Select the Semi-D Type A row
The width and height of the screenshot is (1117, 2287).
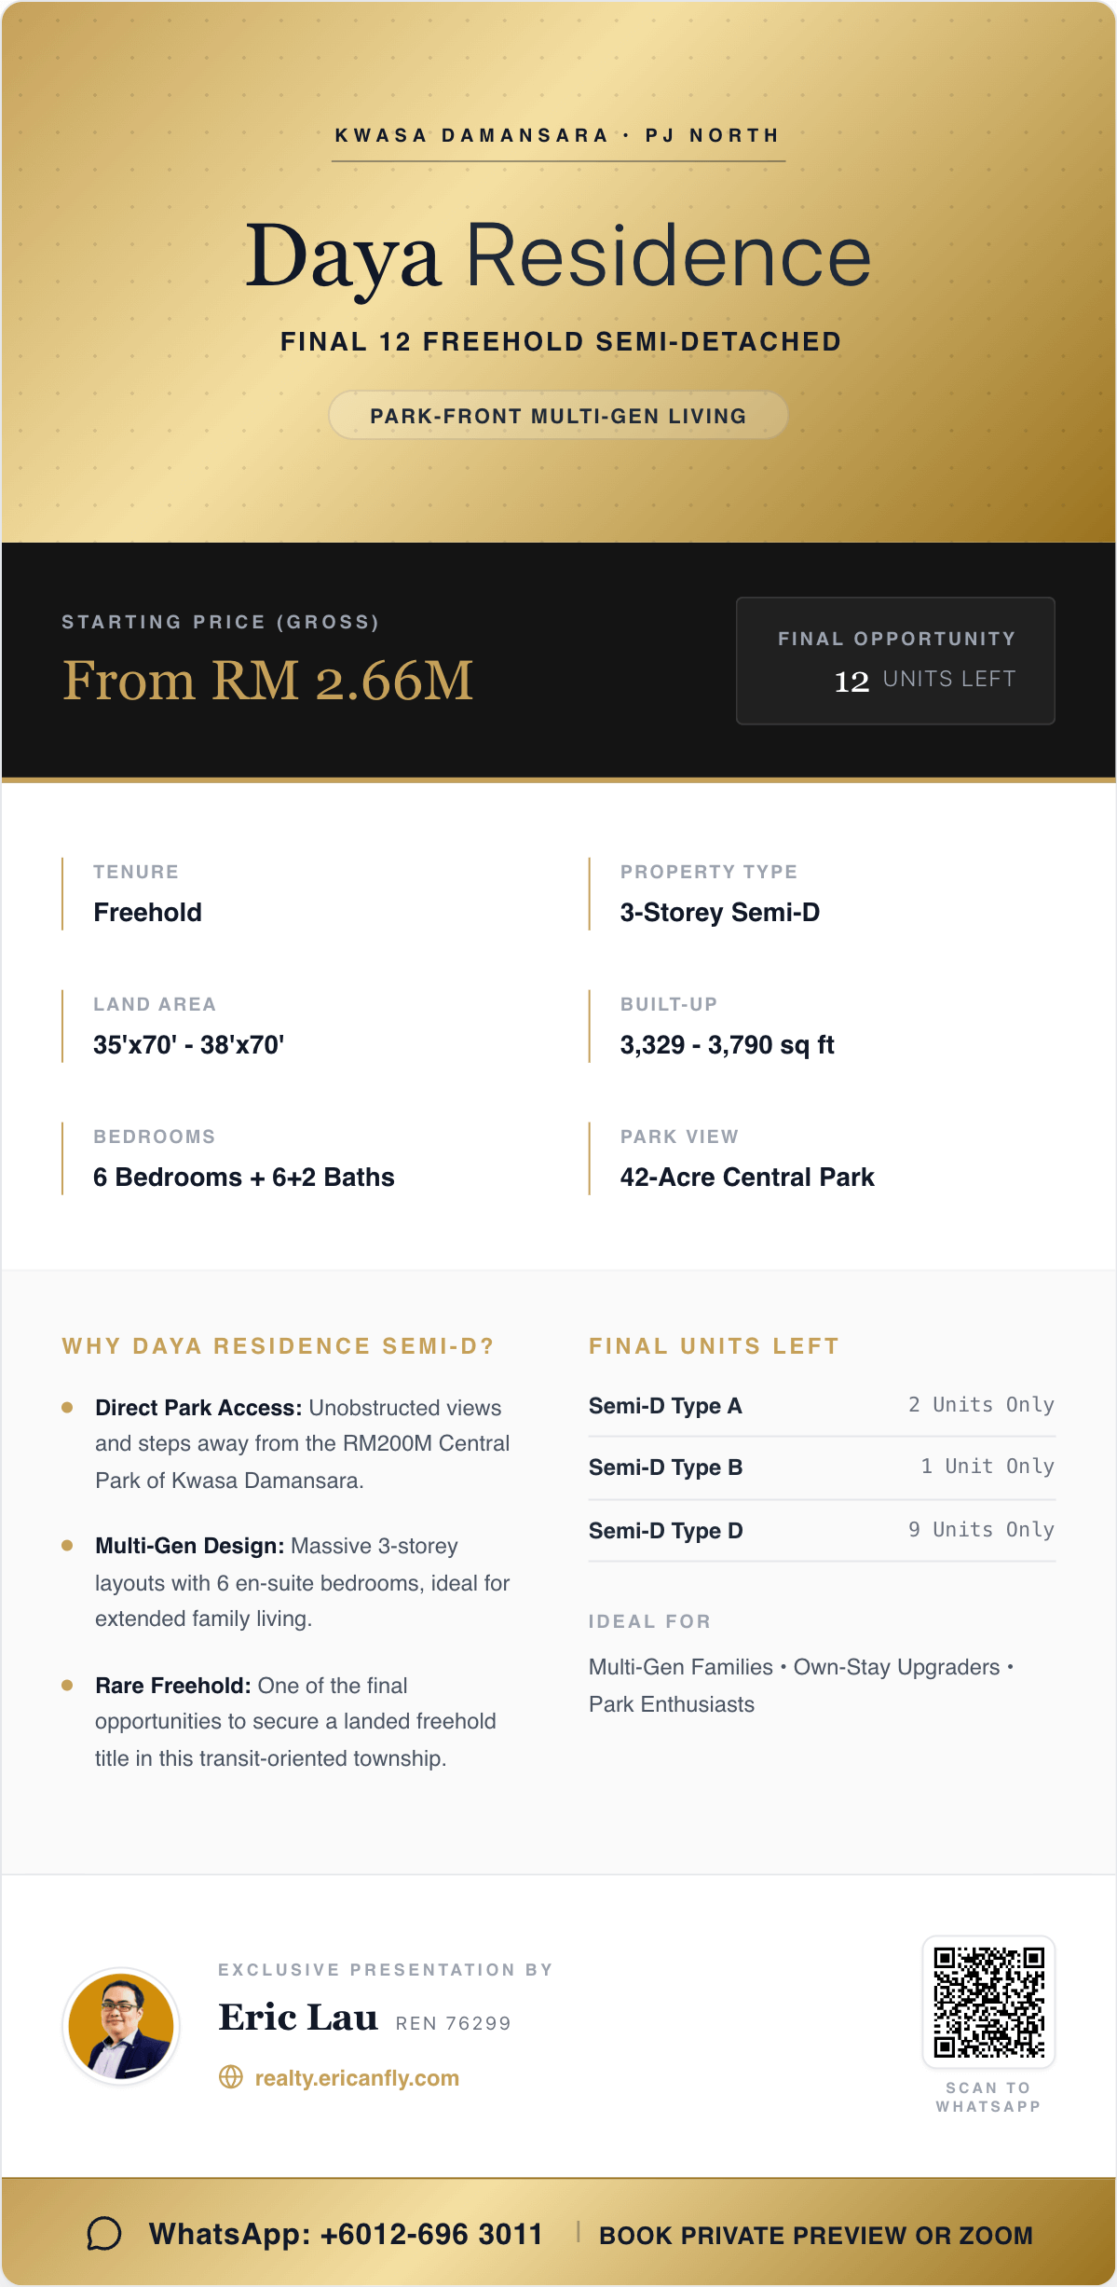click(x=821, y=1405)
